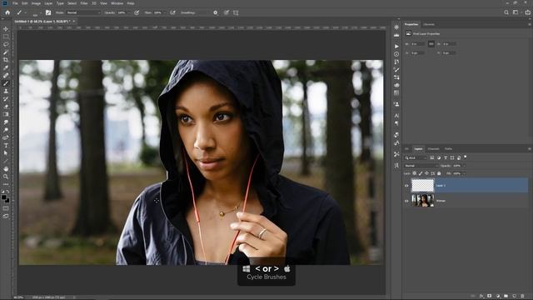Open the Flow slider dropdown
This screenshot has height=300, width=533.
[164, 12]
